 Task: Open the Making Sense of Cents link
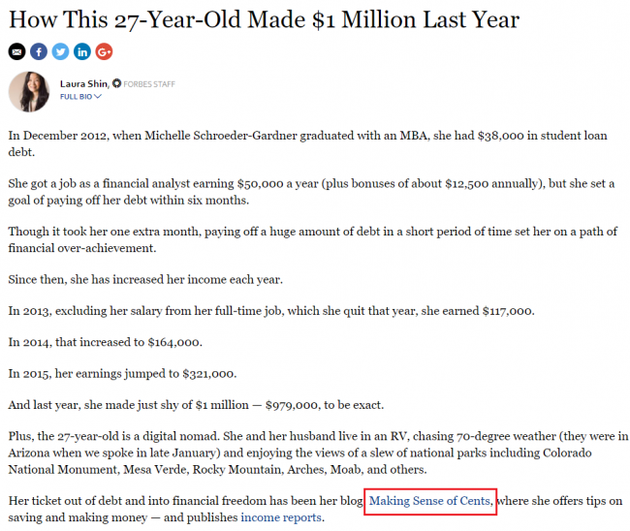tap(430, 501)
